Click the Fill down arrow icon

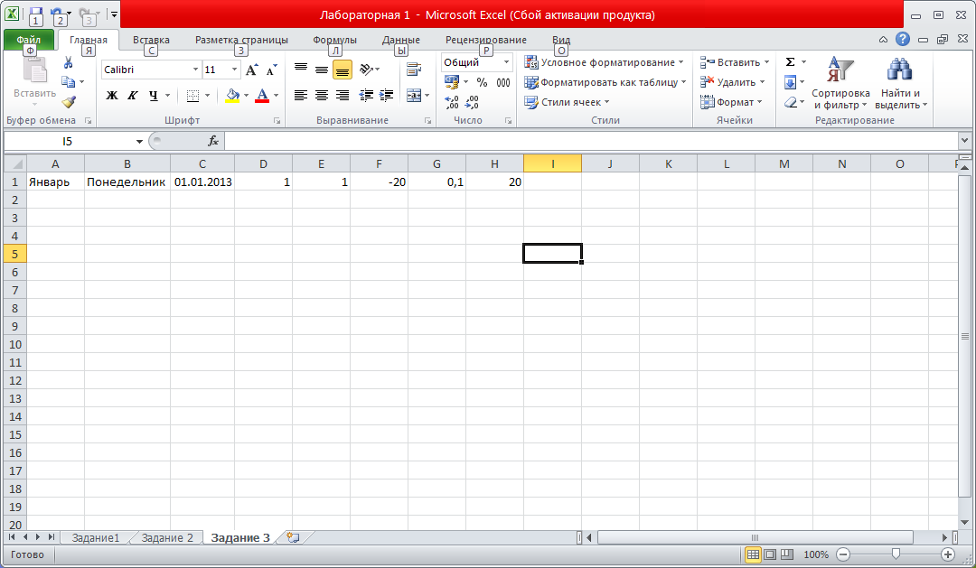click(x=790, y=82)
